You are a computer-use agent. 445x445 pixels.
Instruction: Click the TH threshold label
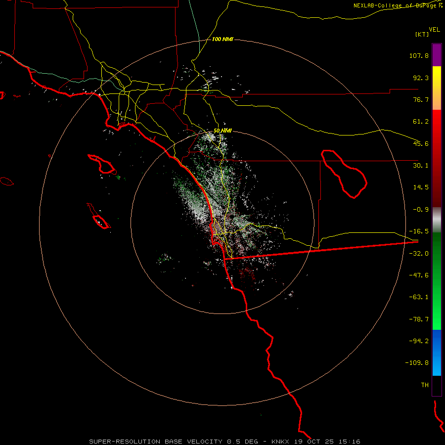[425, 385]
